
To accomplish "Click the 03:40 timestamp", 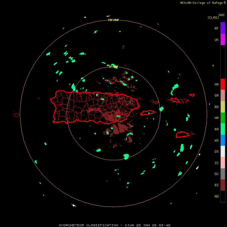I will tap(165, 225).
